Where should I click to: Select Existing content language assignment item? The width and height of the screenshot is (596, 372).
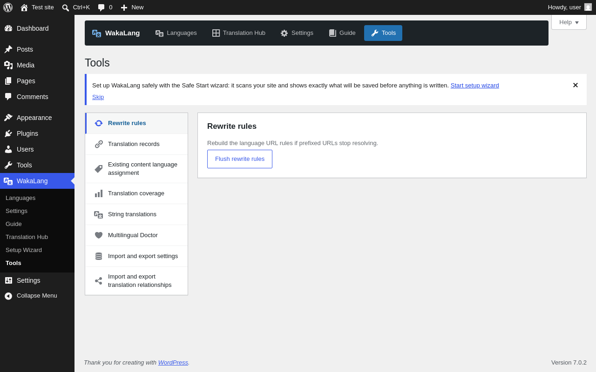pyautogui.click(x=137, y=169)
